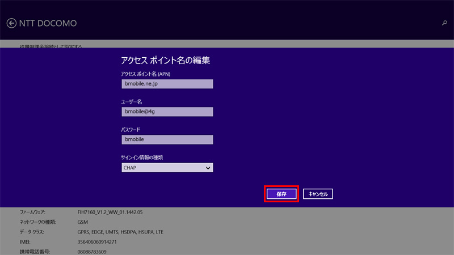Click the ネットワークの種類 label

point(37,222)
